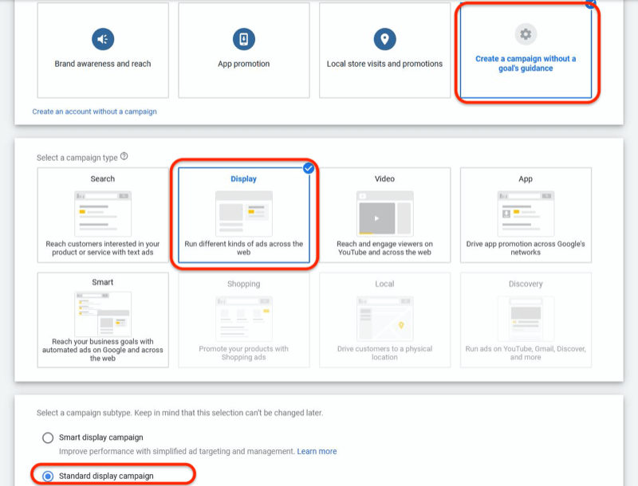
Task: Select the Display campaign type title
Action: point(244,178)
